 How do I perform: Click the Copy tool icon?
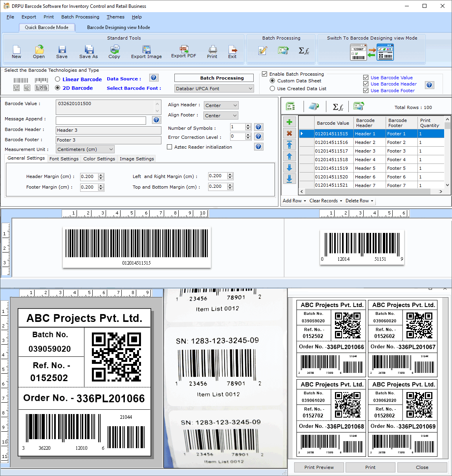click(114, 49)
